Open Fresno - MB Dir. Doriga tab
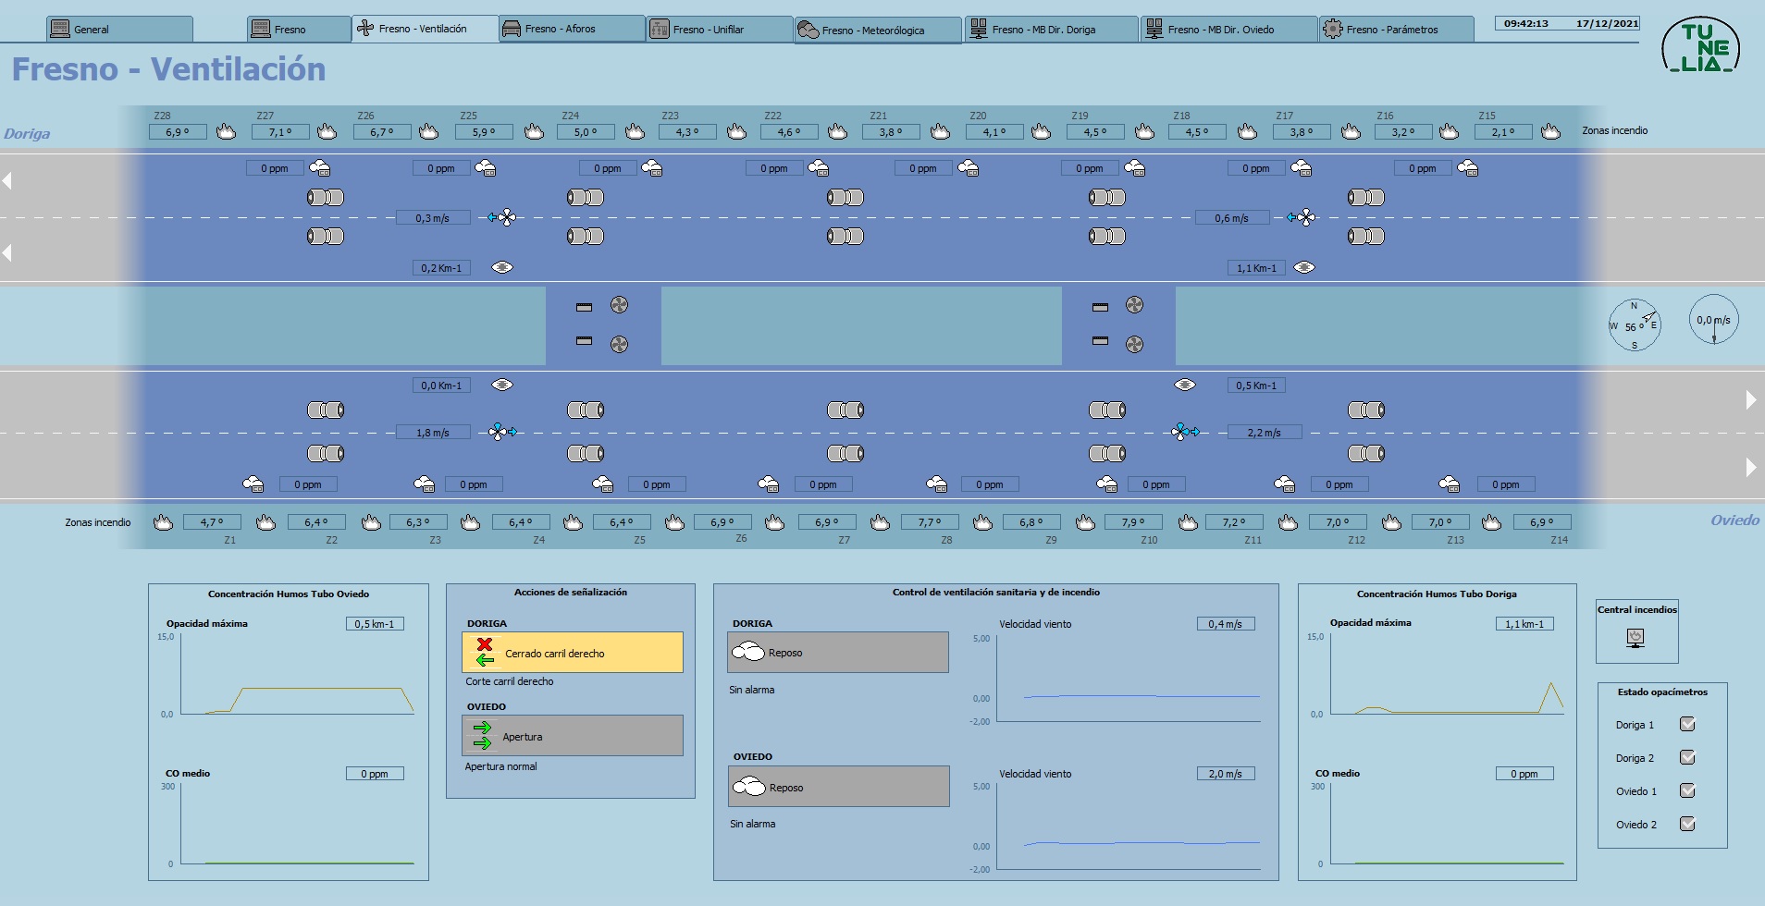The width and height of the screenshot is (1765, 906). coord(1051,29)
